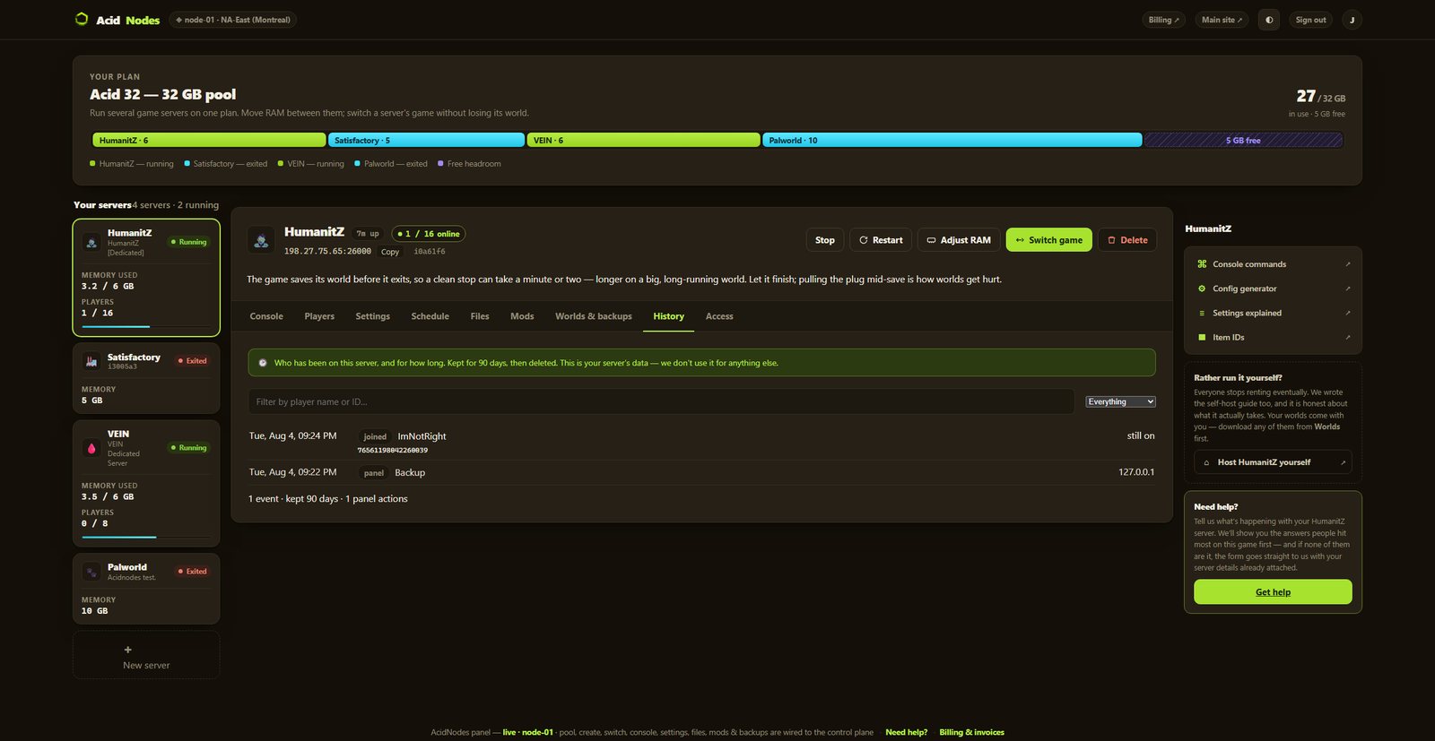Viewport: 1435px width, 741px height.
Task: Click the external arrow beside Config generator
Action: click(x=1347, y=289)
